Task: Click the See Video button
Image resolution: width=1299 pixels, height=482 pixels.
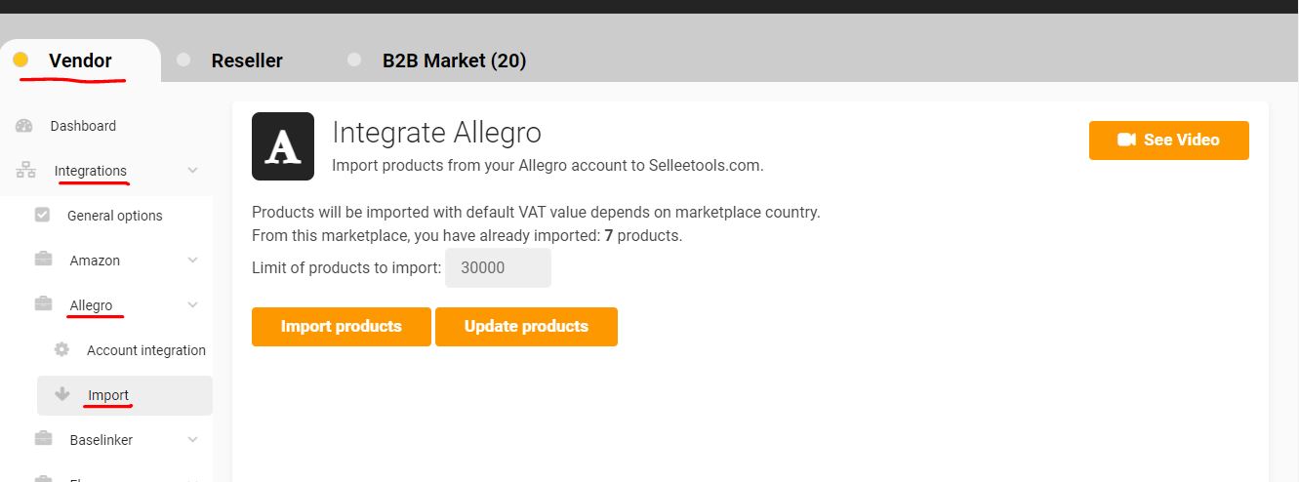Action: pyautogui.click(x=1168, y=140)
